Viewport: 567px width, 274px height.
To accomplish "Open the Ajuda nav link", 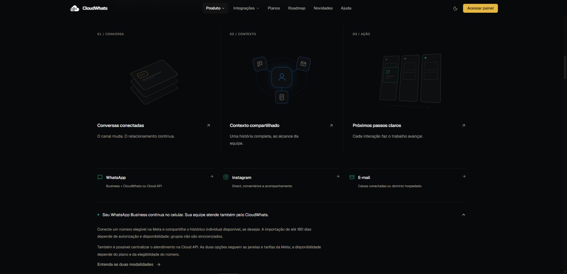I will coord(346,8).
